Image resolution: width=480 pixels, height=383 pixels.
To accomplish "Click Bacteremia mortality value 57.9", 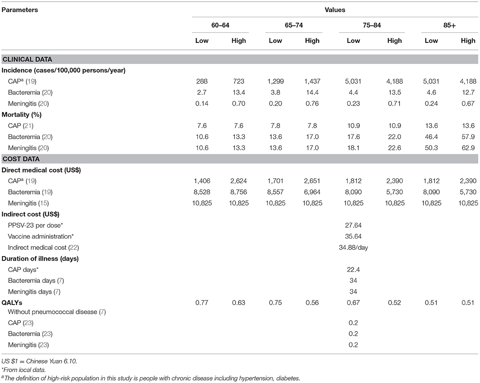I will click(x=468, y=137).
